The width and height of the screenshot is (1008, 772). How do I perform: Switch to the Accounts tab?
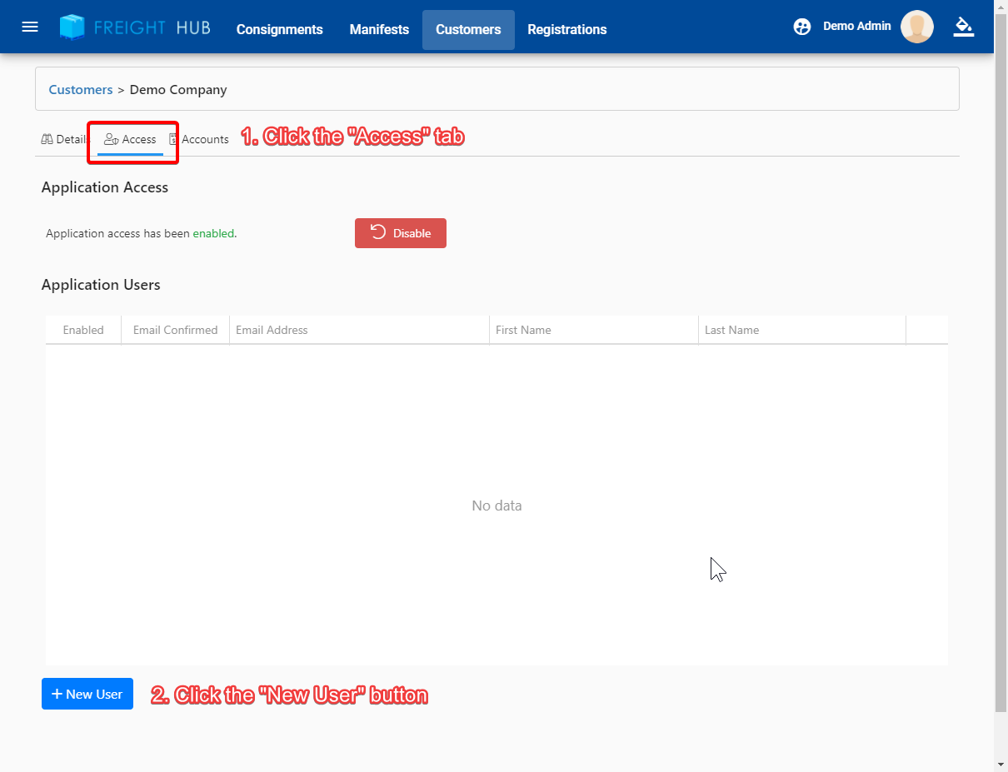(204, 139)
